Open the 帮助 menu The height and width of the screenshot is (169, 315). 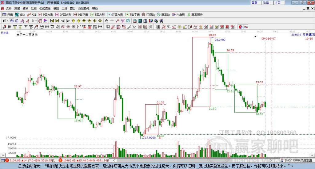tap(95, 8)
